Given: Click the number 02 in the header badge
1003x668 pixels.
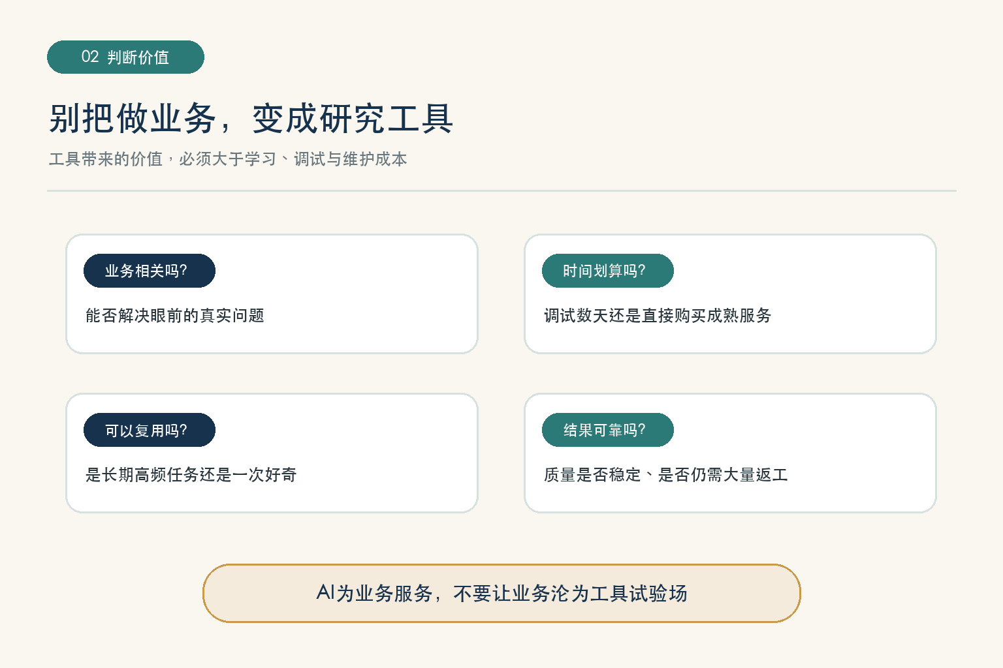Looking at the screenshot, I should [x=90, y=57].
